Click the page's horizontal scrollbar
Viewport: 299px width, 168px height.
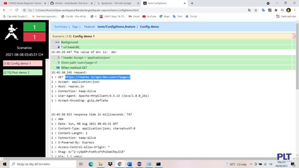[148, 159]
